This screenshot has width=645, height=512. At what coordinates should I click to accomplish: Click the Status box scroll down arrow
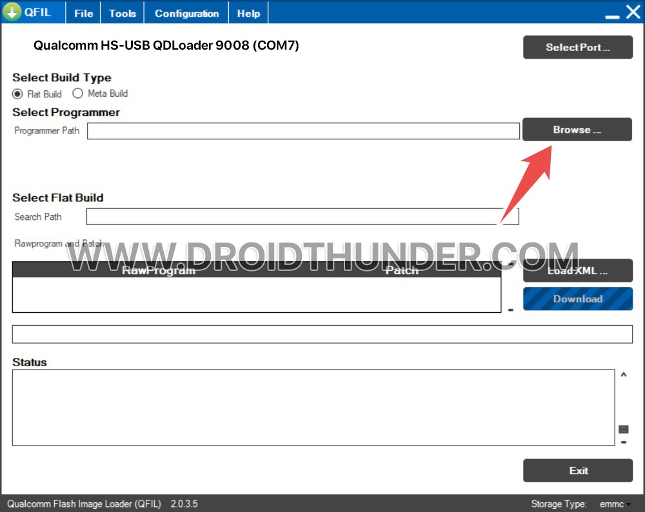coord(623,442)
